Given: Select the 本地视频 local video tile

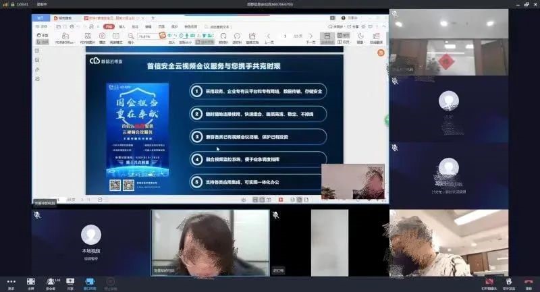Looking at the screenshot, I should 91,243.
